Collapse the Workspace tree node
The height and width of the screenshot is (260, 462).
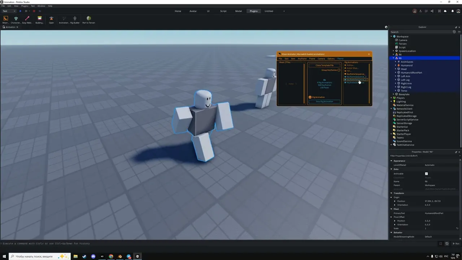[x=391, y=36]
